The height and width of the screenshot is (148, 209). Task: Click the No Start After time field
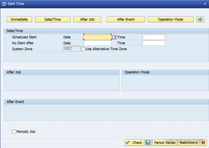pos(154,43)
